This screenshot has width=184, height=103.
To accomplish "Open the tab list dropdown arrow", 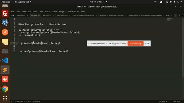I will [182, 15].
